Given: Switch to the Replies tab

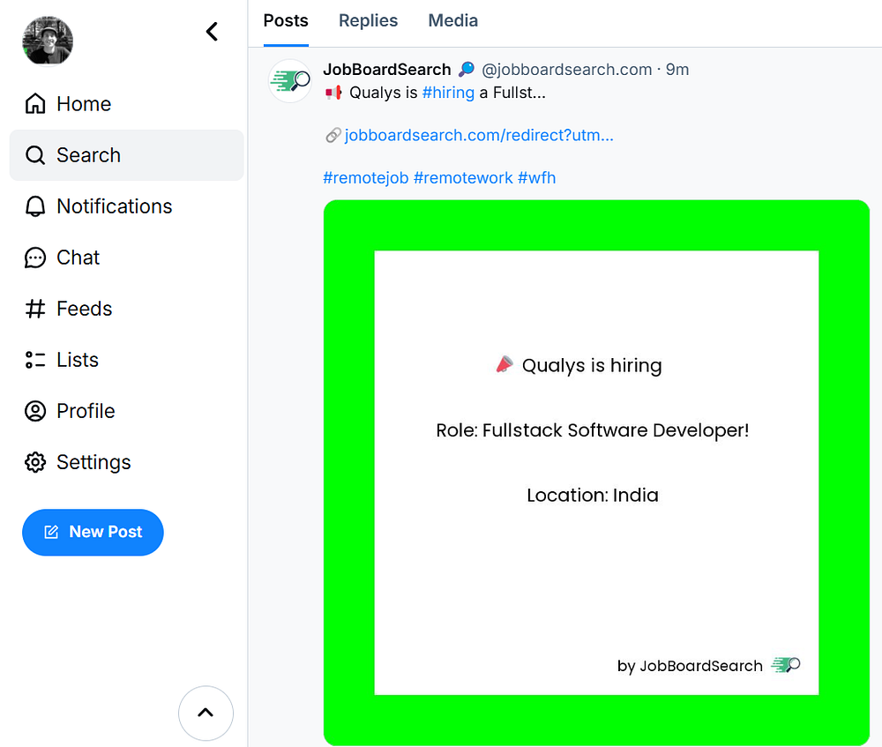Looking at the screenshot, I should click(x=368, y=21).
